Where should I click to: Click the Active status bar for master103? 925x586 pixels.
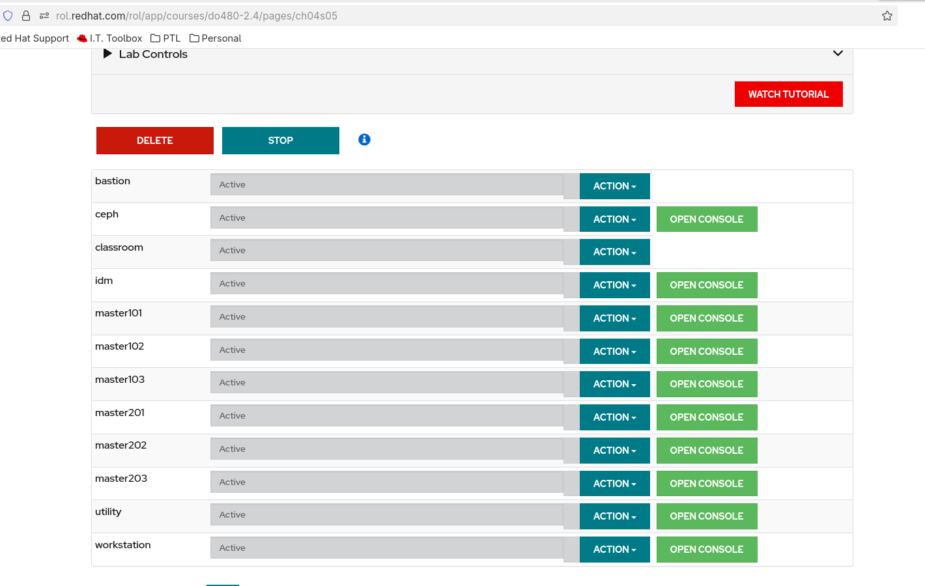click(x=387, y=383)
